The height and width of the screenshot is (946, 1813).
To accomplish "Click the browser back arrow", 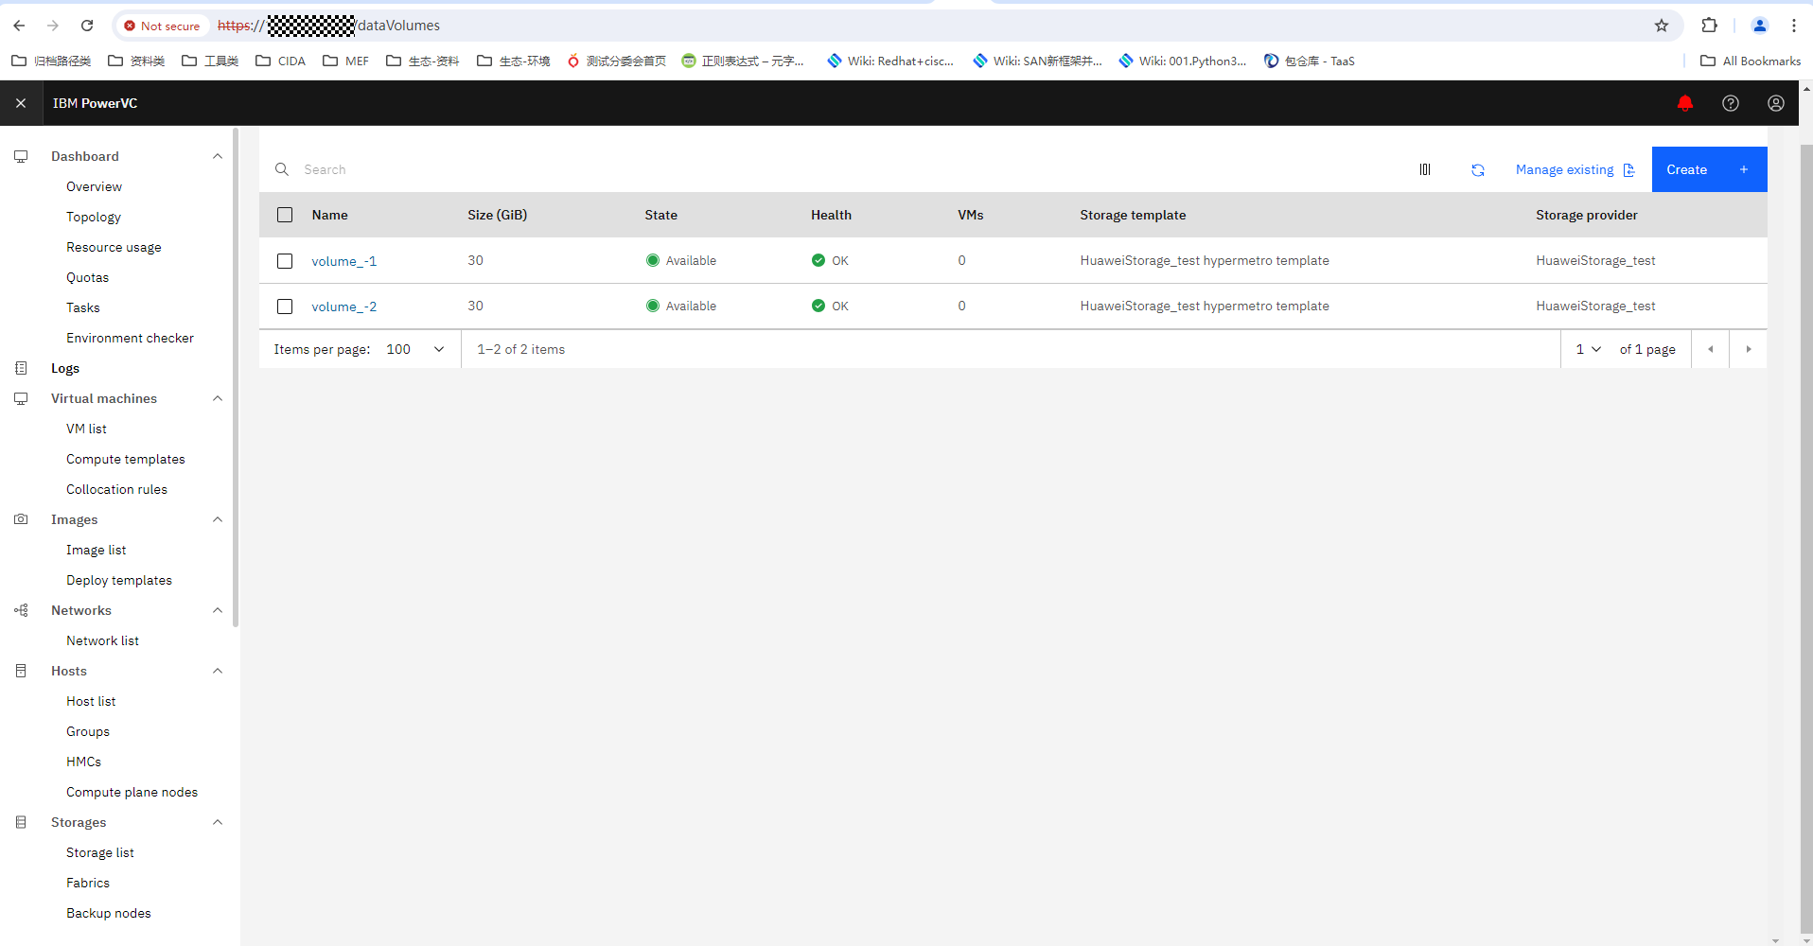I will click(19, 26).
